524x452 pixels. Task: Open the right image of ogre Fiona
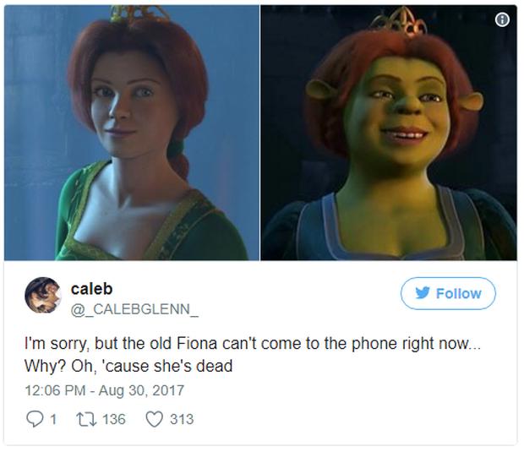pos(389,133)
